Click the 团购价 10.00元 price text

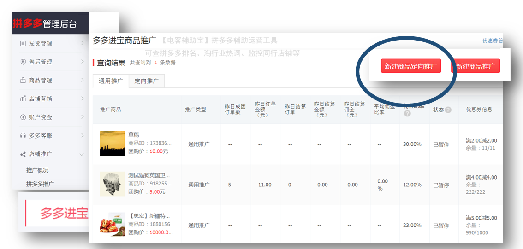coord(149,151)
